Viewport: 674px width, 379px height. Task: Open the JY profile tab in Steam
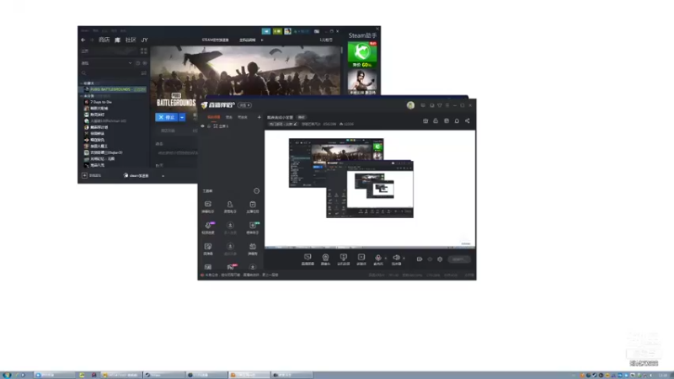(144, 40)
